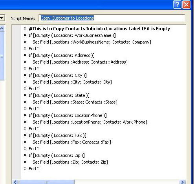Click drag handle for If IsEmpty Fax step
Image resolution: width=194 pixels, height=184 pixels.
coord(25,135)
